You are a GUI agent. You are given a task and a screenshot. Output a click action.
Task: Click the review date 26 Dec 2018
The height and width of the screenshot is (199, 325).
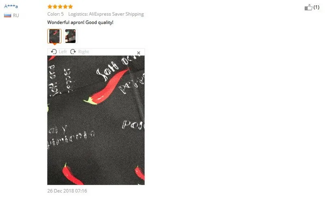(67, 191)
